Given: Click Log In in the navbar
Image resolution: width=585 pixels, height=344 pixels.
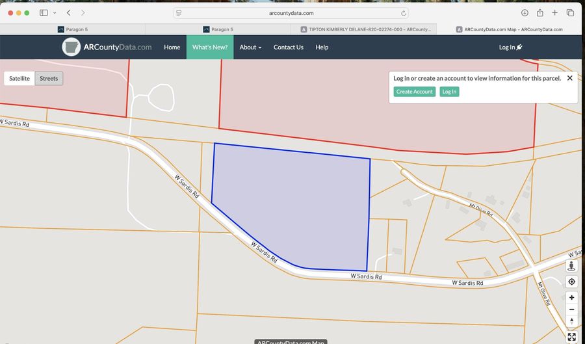Looking at the screenshot, I should click(x=510, y=47).
